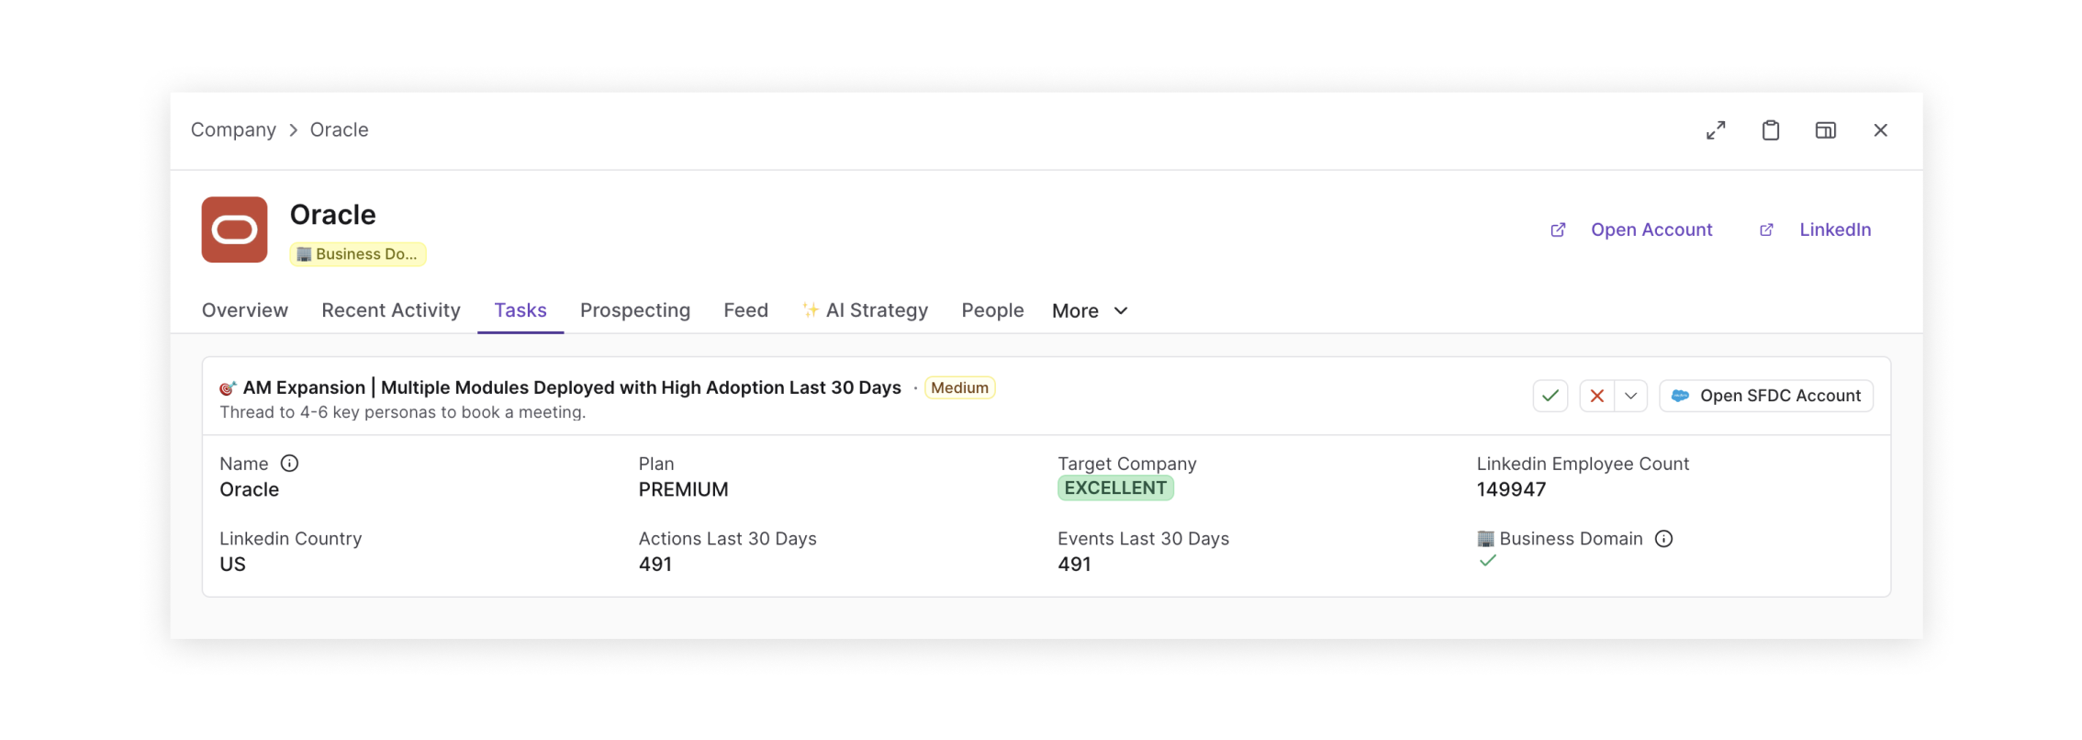Click the employee count 149947
2082x740 pixels.
point(1512,489)
